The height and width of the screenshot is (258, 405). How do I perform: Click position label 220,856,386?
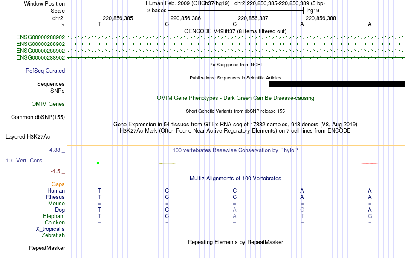click(185, 18)
